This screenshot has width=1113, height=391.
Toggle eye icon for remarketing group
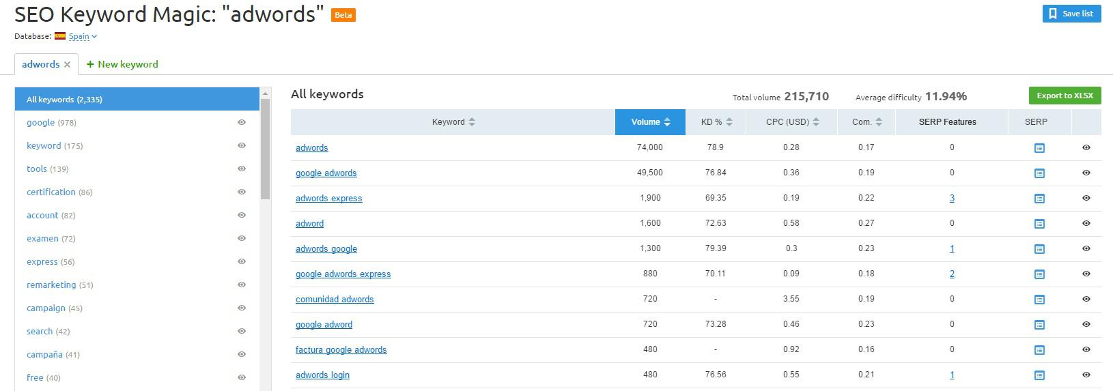pos(242,285)
